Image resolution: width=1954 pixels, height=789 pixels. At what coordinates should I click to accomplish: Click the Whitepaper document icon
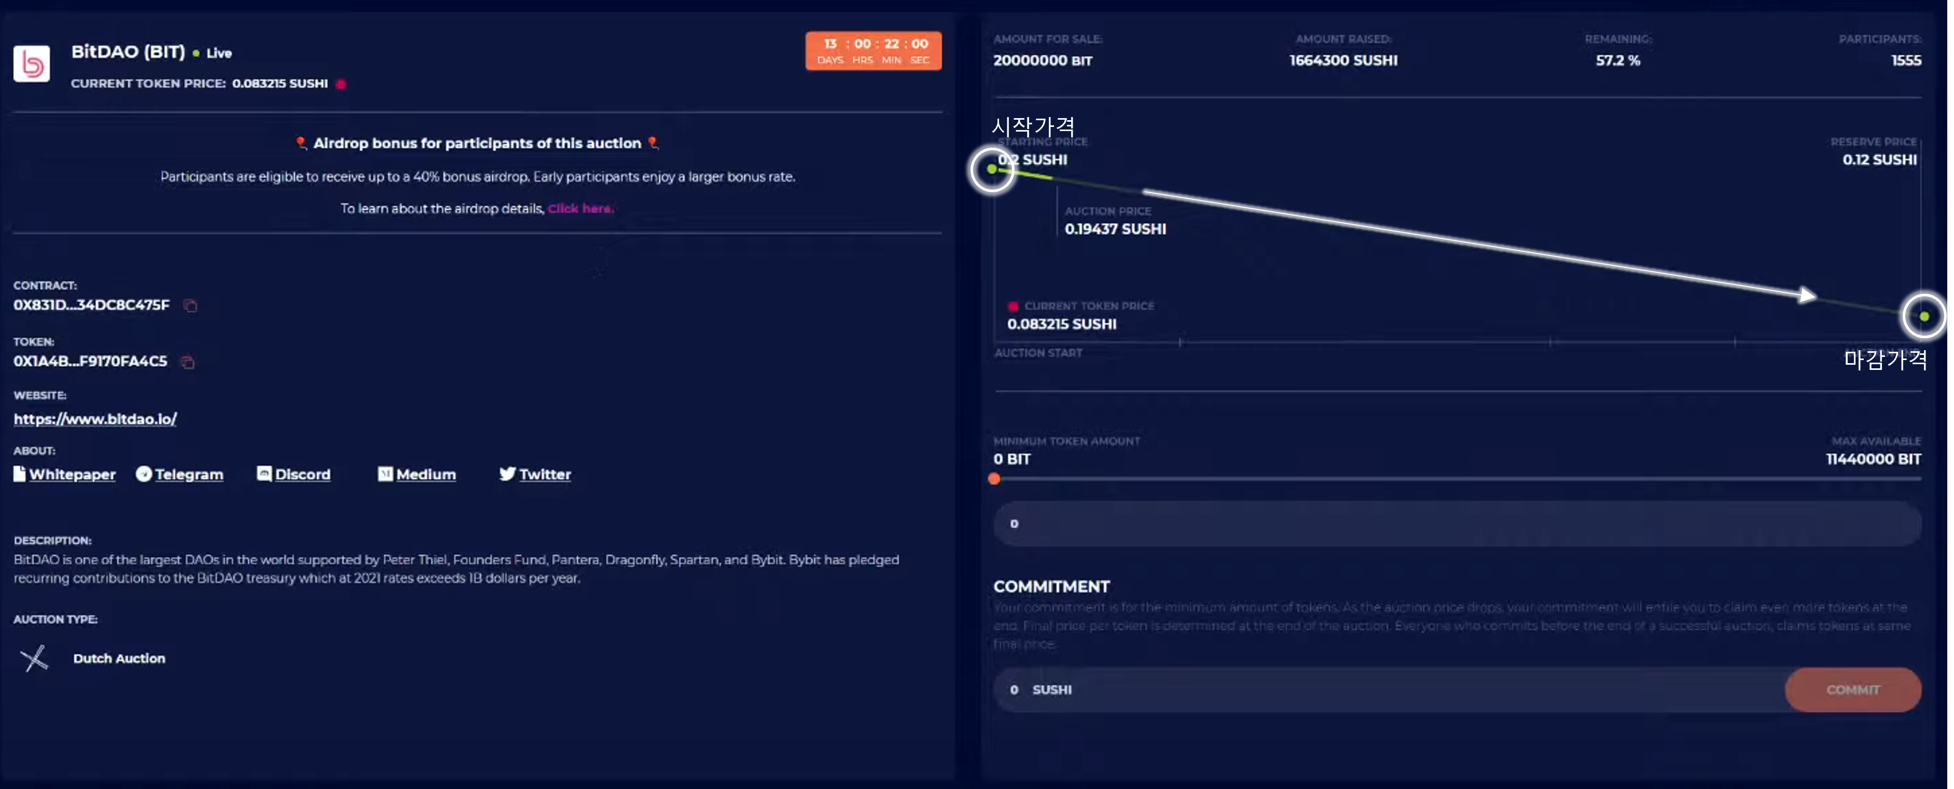point(20,474)
